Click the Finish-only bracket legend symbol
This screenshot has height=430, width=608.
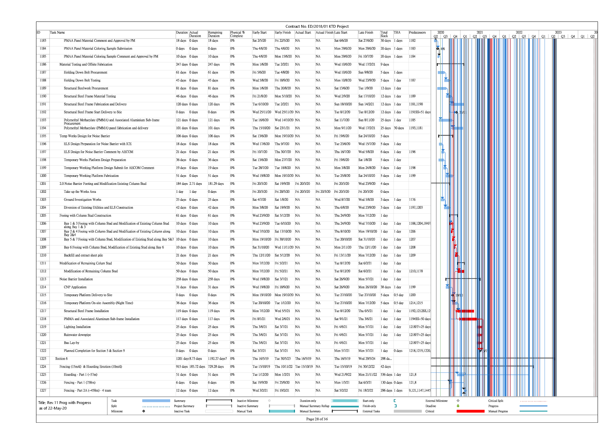395,406
